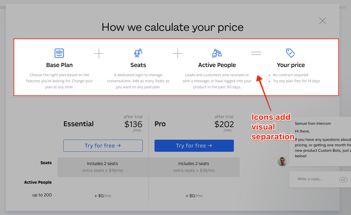This screenshot has height=215, width=351.
Task: Select the Active People heading in steps
Action: tap(217, 65)
